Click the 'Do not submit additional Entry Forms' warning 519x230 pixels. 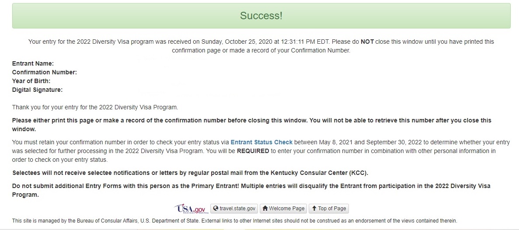[251, 186]
